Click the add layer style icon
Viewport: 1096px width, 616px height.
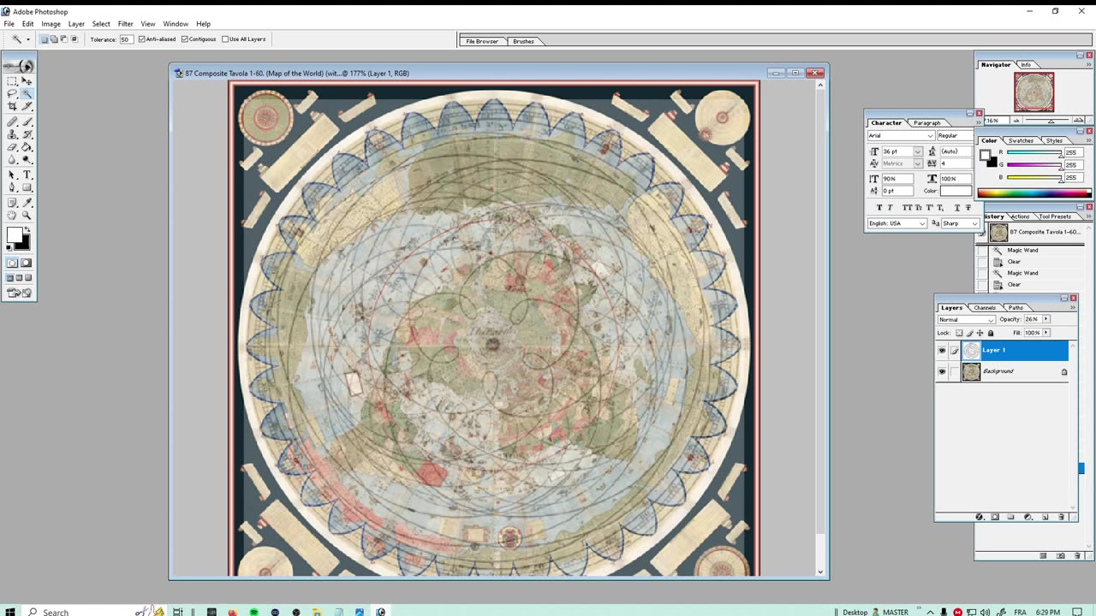979,517
